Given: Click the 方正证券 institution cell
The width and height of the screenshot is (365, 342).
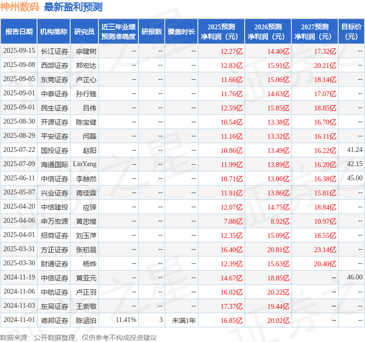Looking at the screenshot, I should 55,250.
